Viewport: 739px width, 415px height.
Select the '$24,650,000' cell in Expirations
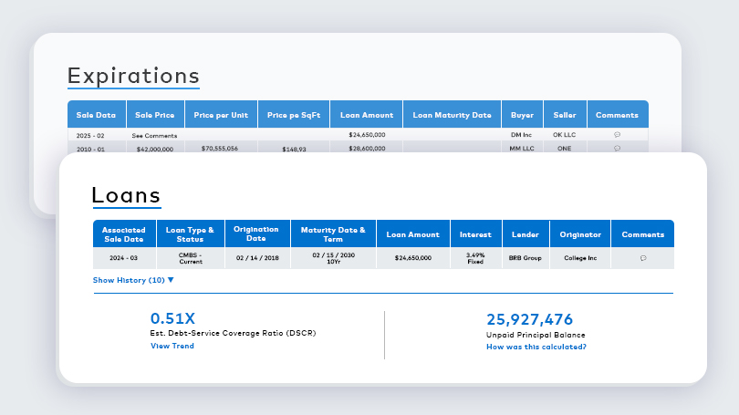coord(366,135)
